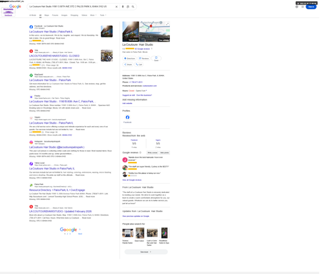The width and height of the screenshot is (323, 274).
Task: Click the Yahoo Local favicon of its result
Action: 31,164
